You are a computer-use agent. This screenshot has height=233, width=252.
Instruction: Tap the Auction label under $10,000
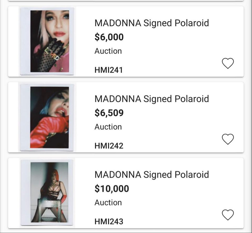tap(108, 203)
